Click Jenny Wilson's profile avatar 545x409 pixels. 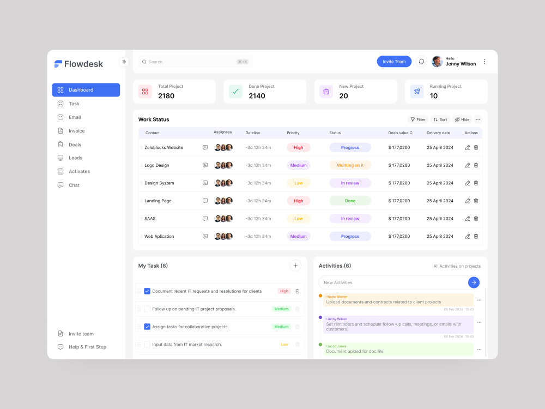pos(437,62)
